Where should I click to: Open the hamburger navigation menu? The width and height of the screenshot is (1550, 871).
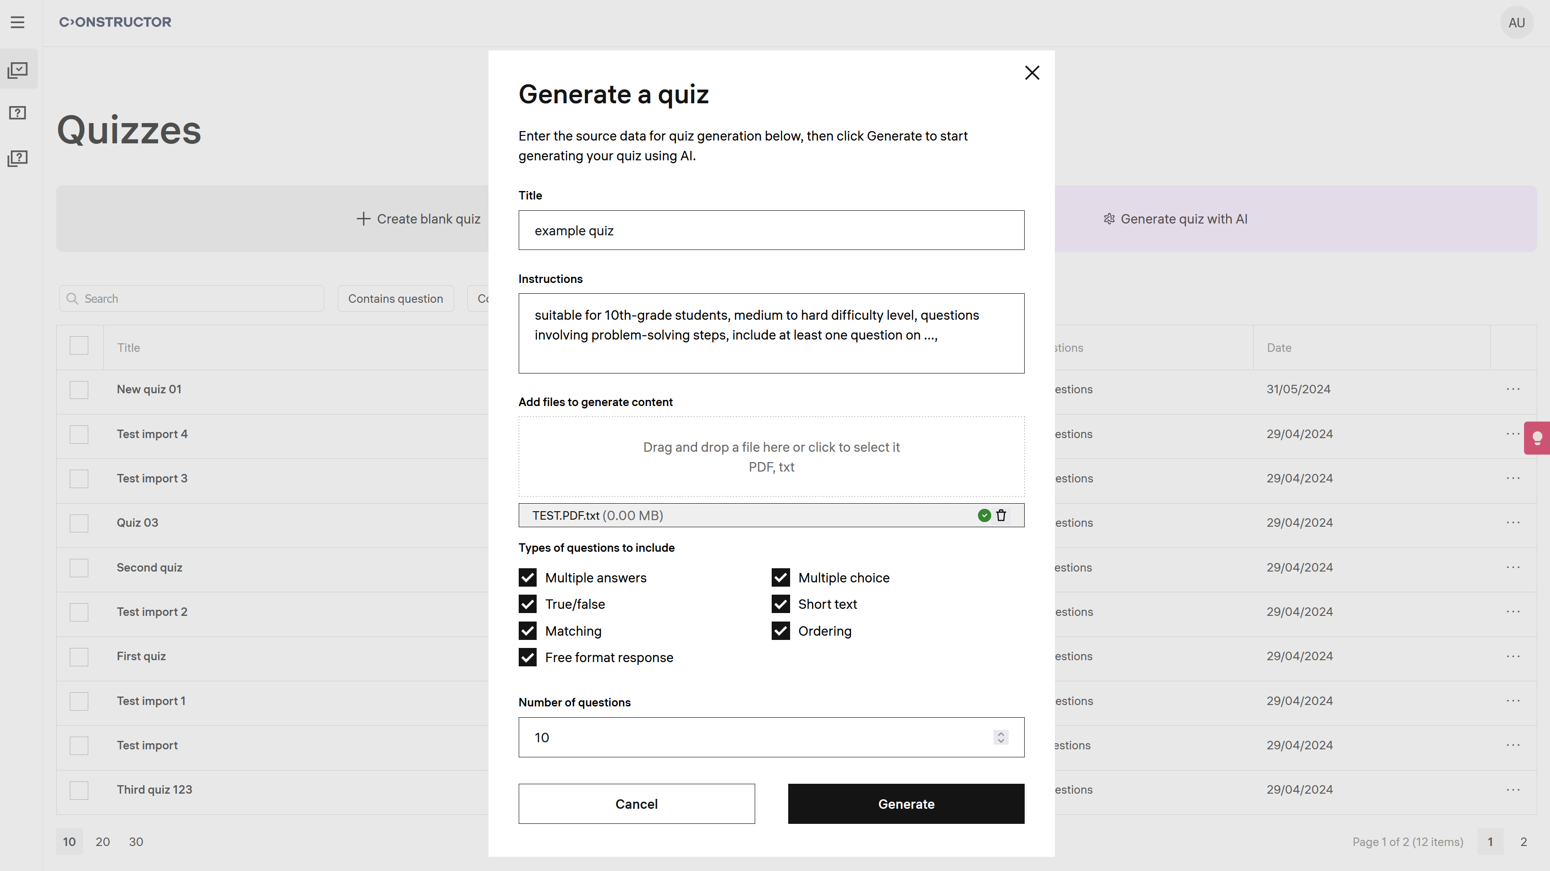pyautogui.click(x=17, y=22)
